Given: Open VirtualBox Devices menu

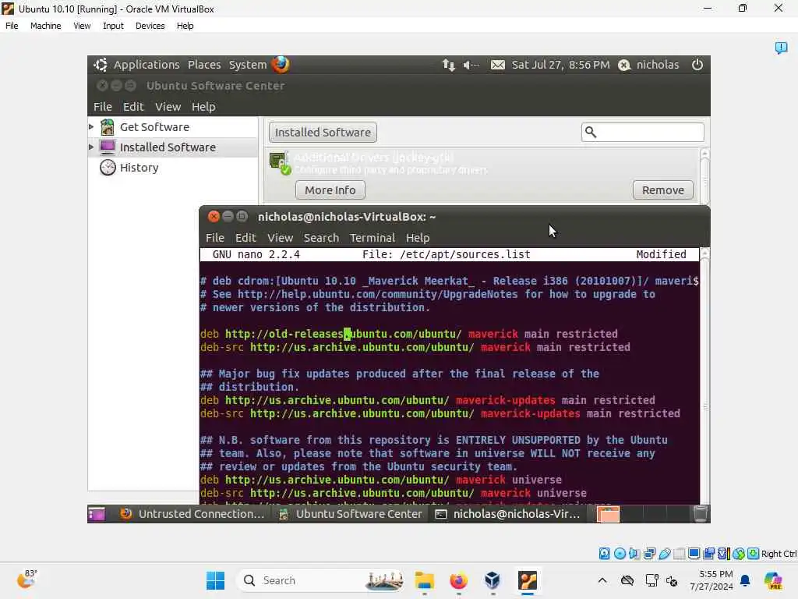Looking at the screenshot, I should pyautogui.click(x=150, y=26).
